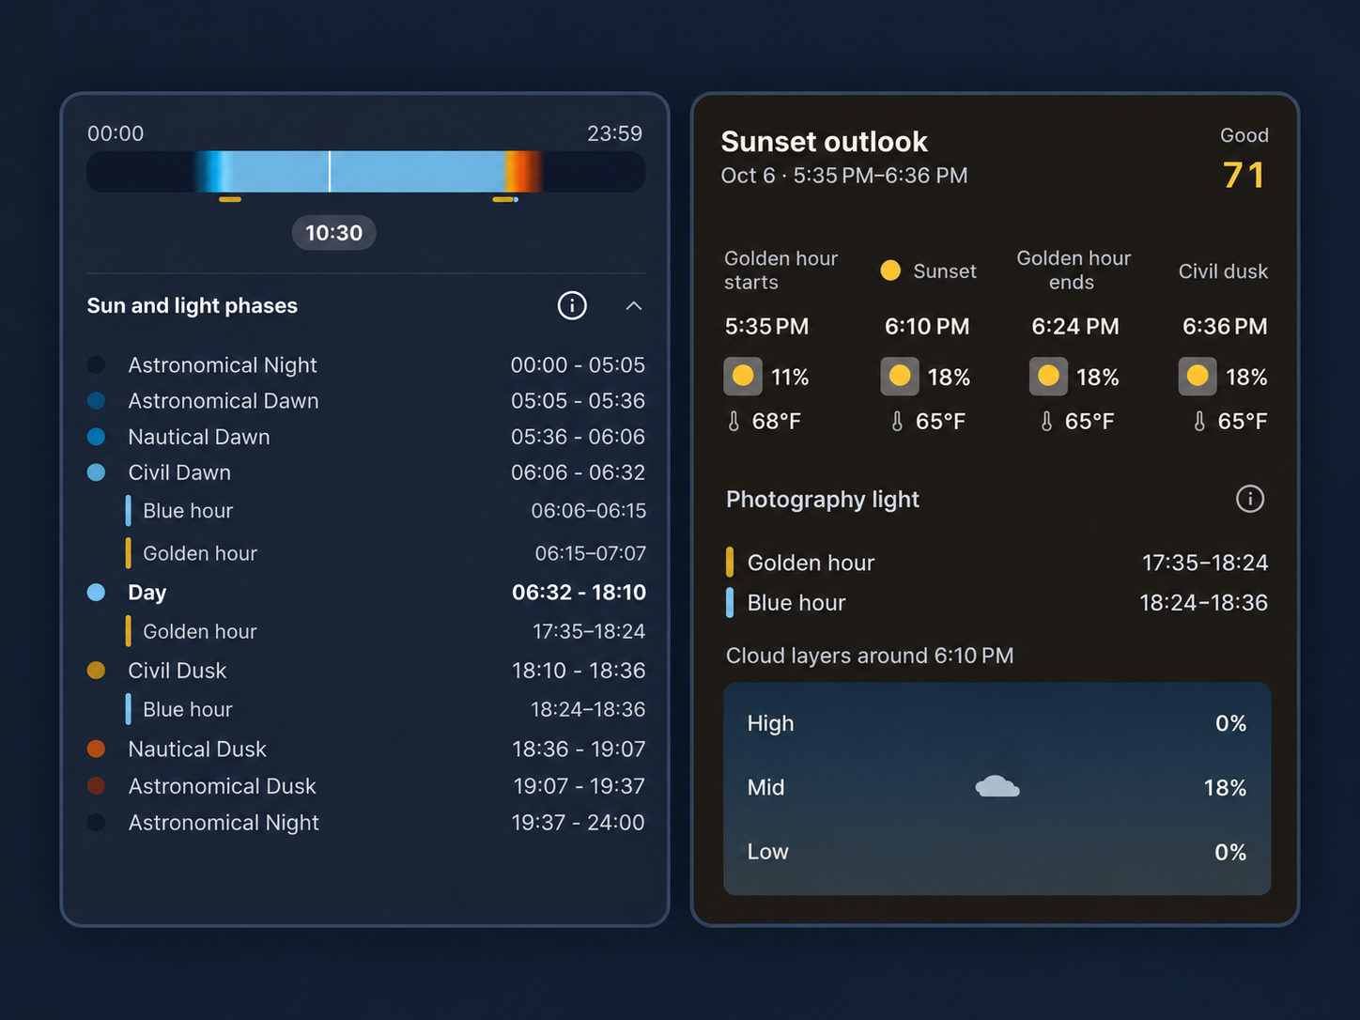This screenshot has width=1360, height=1020.
Task: Click the thermometer icon beside 68°F
Action: coord(734,422)
